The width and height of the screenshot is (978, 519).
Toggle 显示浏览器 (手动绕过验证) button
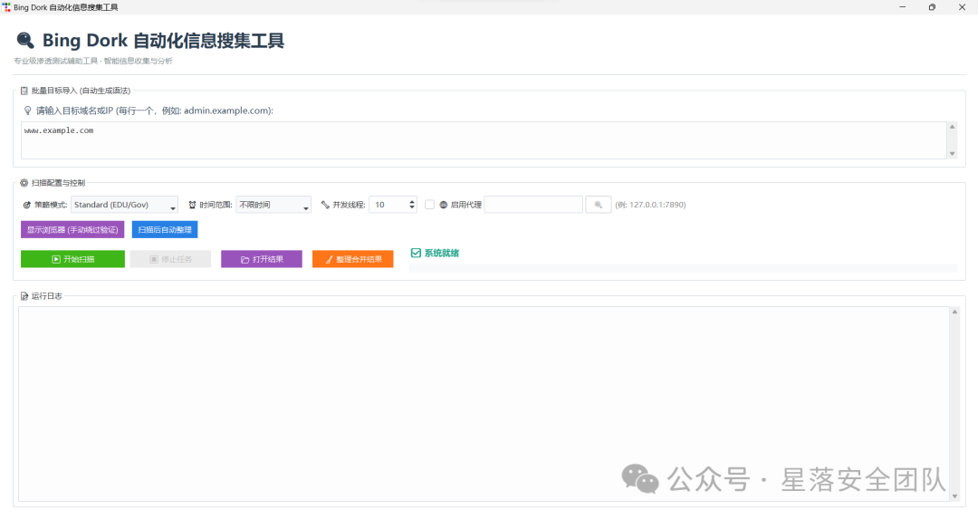72,229
